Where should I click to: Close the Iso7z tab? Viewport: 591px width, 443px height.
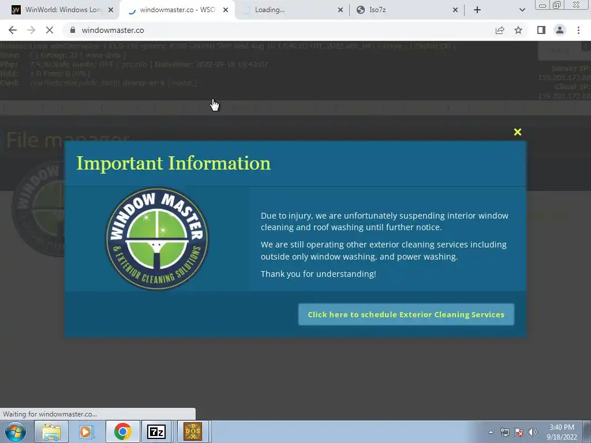click(455, 10)
